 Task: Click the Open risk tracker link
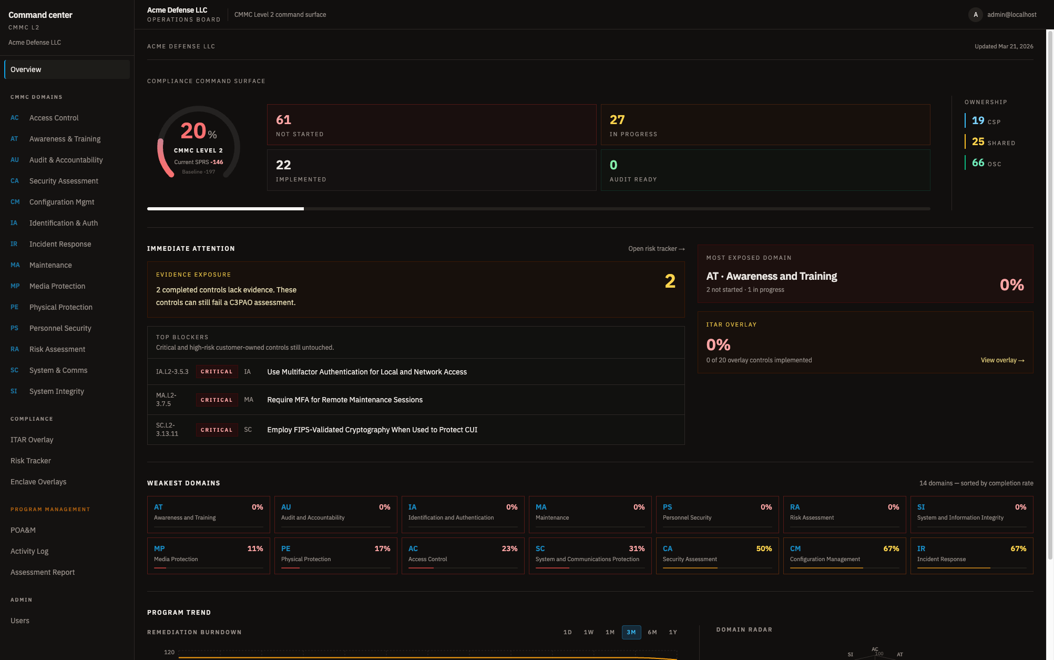tap(656, 249)
